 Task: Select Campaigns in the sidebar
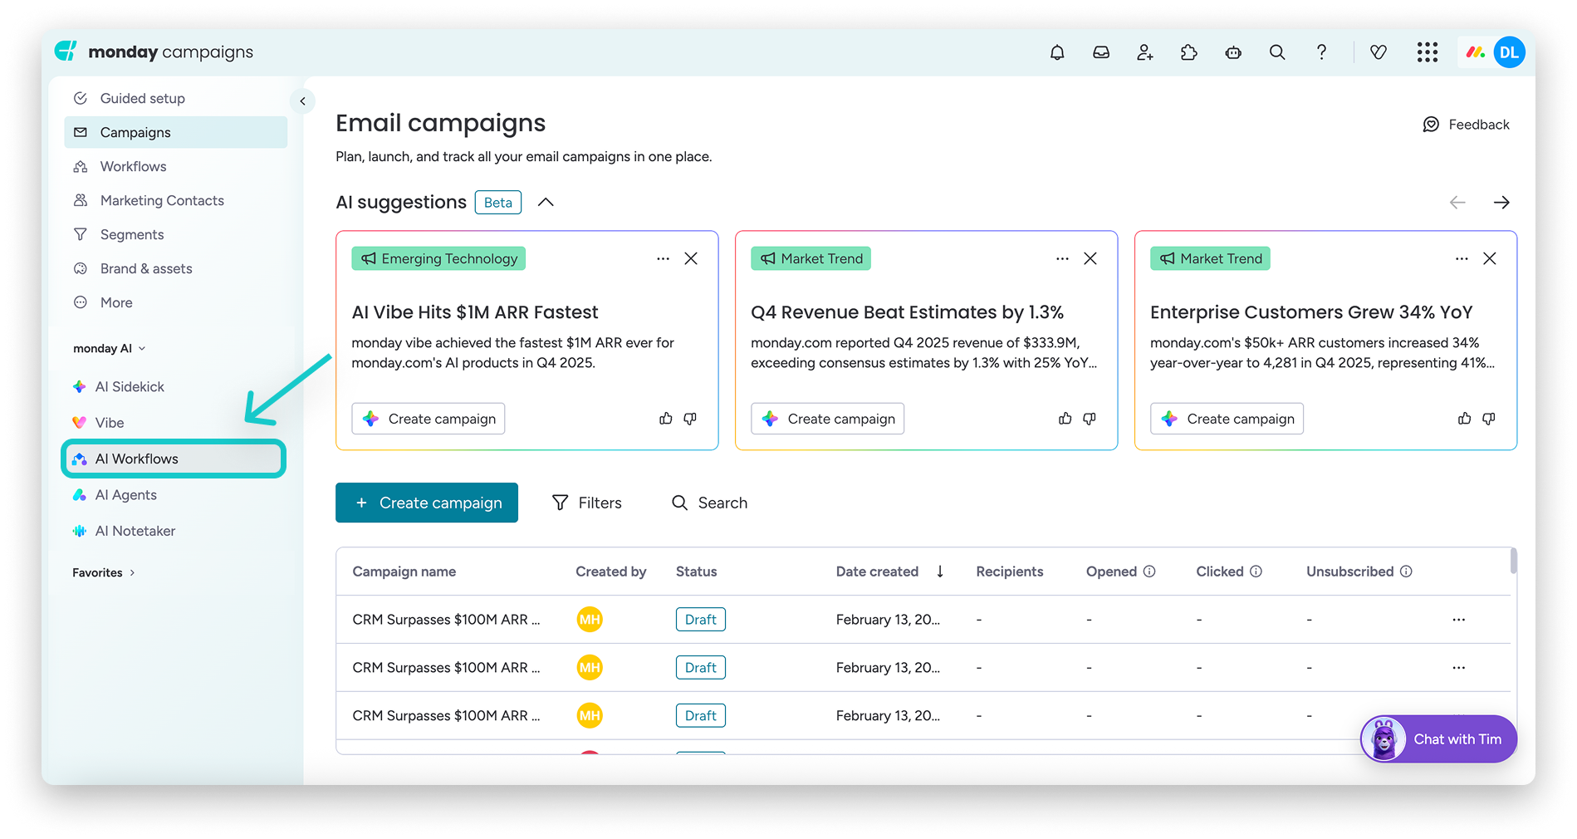point(175,133)
